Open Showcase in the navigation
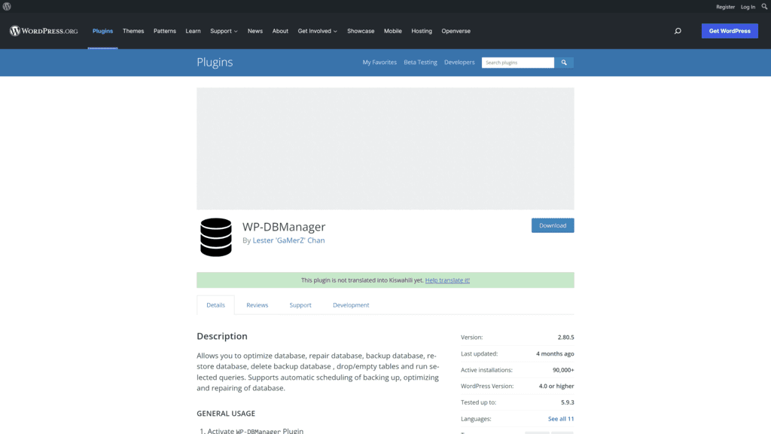The image size is (771, 434). (361, 31)
